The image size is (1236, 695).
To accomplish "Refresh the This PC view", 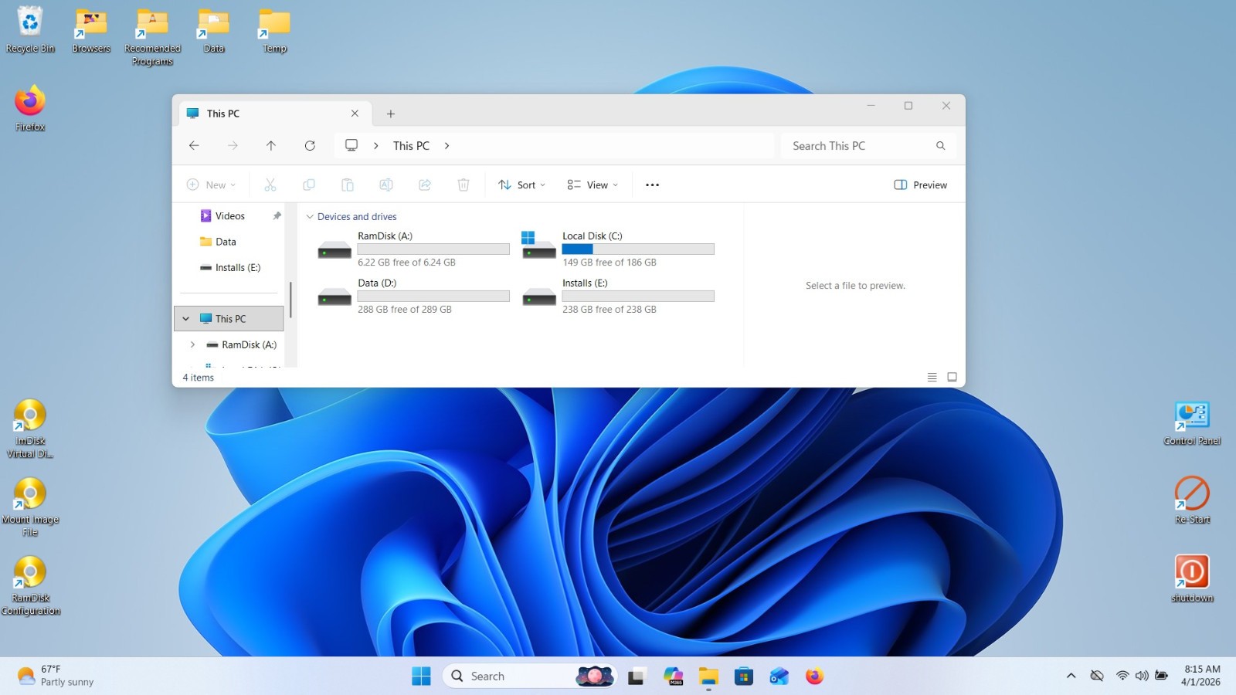I will (x=310, y=145).
